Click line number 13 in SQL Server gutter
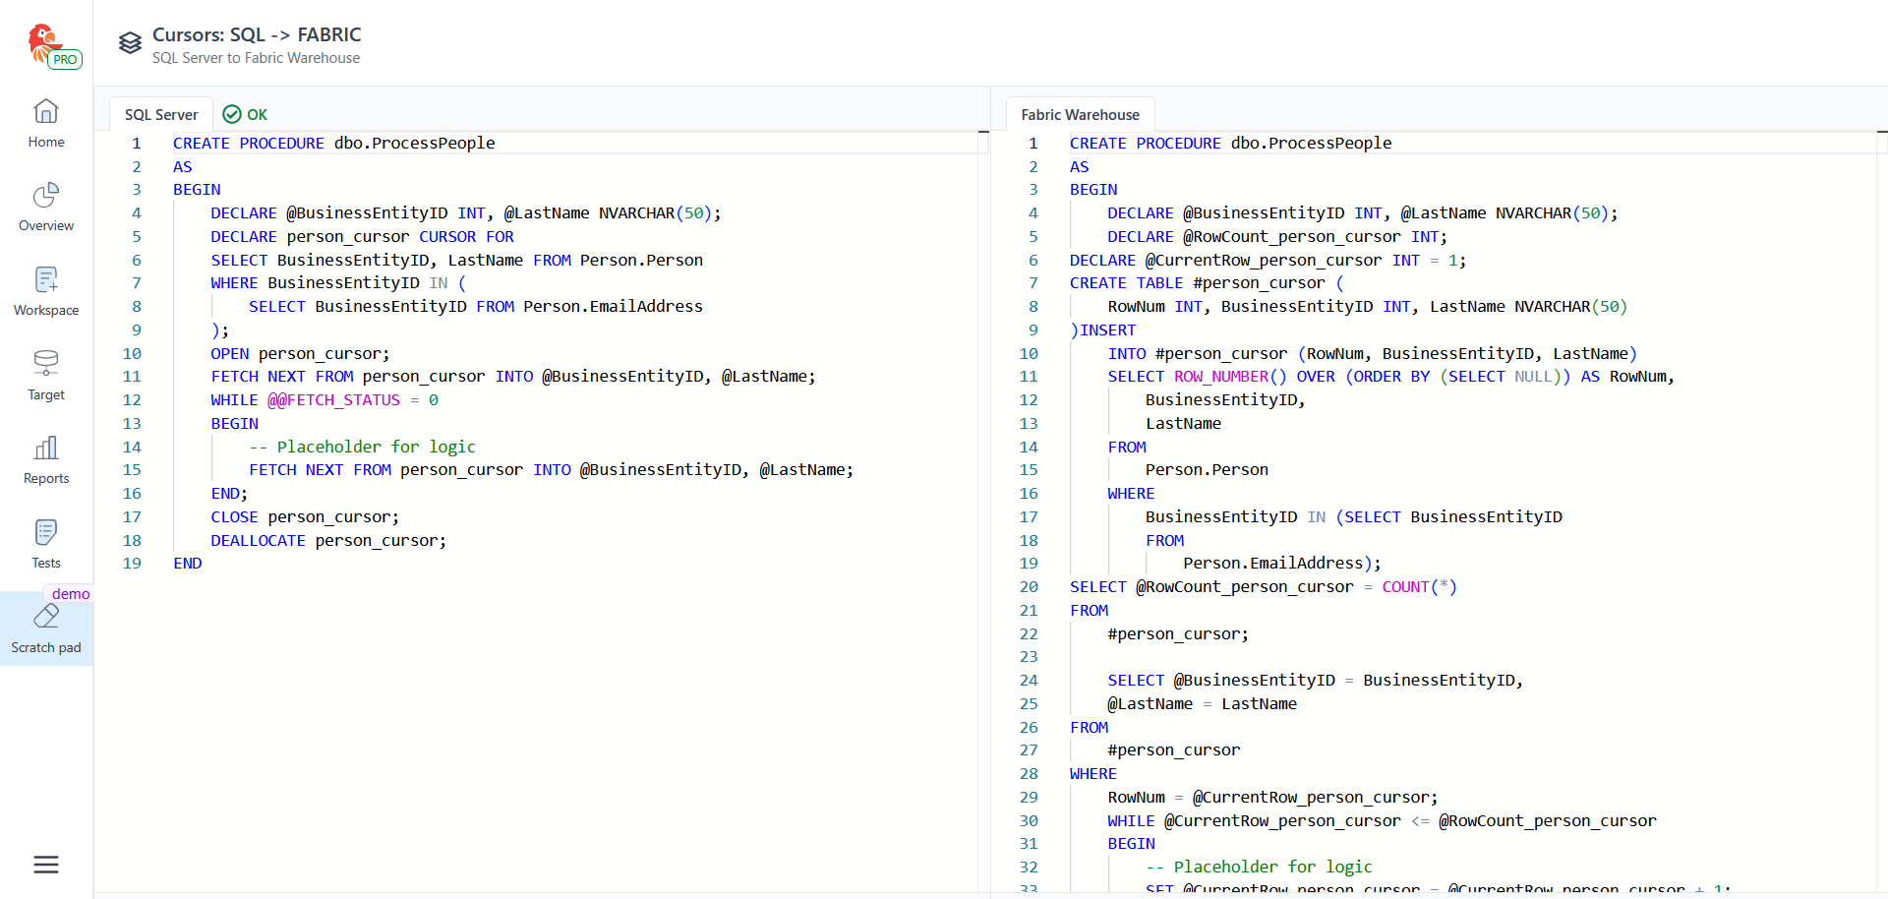The height and width of the screenshot is (899, 1888). click(x=132, y=424)
